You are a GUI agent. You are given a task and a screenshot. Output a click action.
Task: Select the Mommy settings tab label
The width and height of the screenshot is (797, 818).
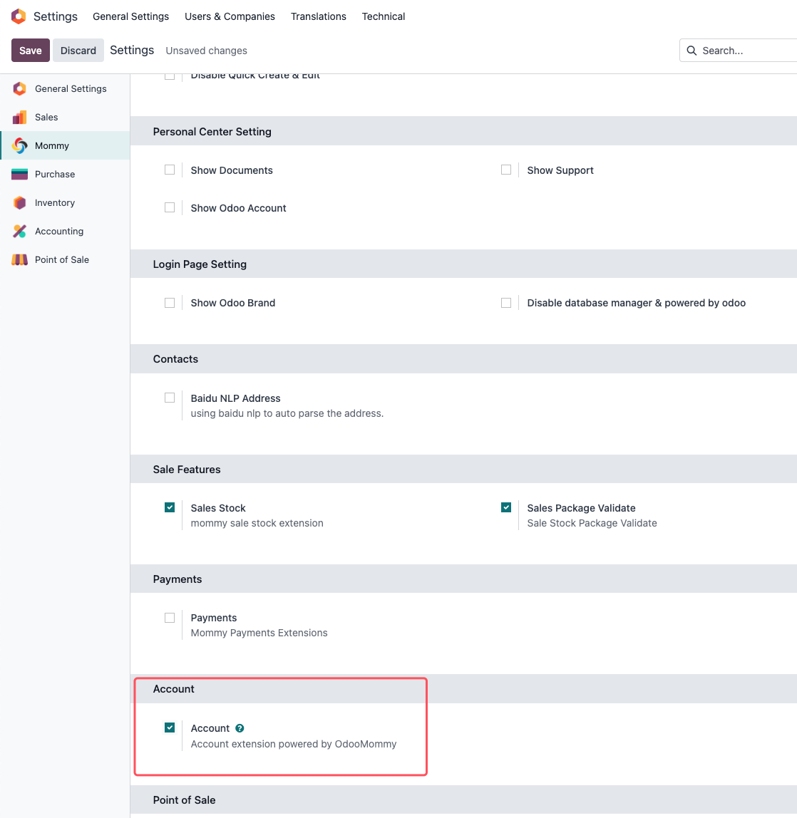[51, 145]
